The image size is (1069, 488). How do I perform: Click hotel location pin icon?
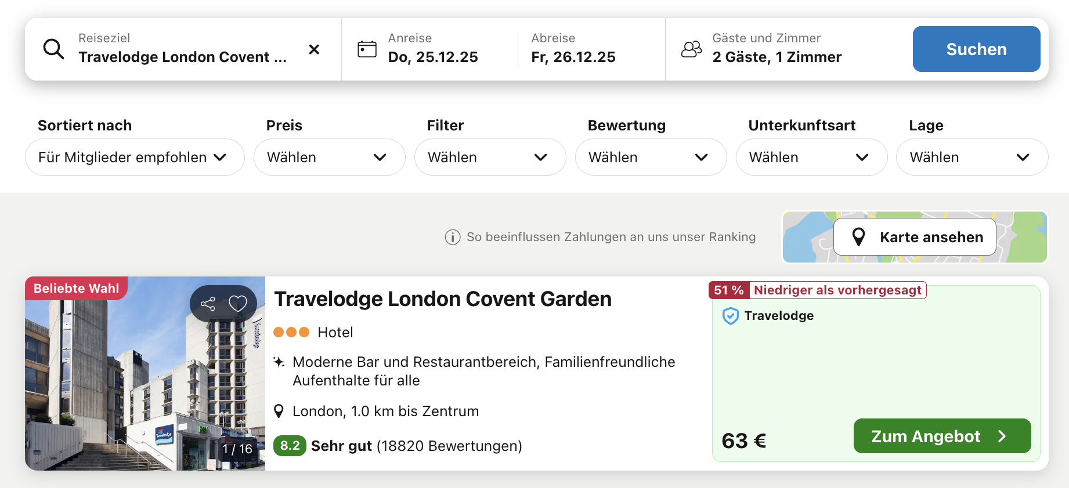[x=279, y=411]
